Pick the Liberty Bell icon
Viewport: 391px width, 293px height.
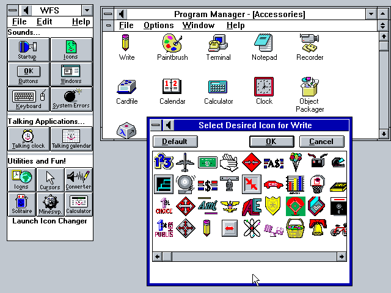[318, 227]
